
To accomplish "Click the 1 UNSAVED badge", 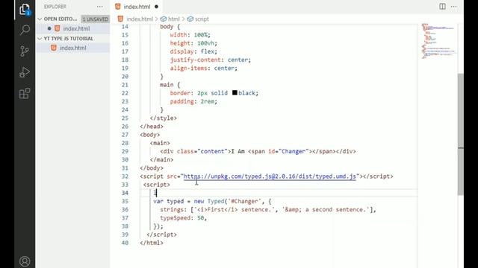I will (96, 19).
